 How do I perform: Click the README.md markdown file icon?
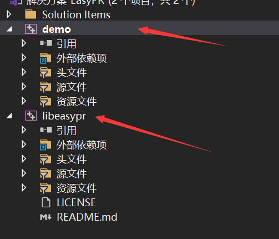tap(45, 217)
